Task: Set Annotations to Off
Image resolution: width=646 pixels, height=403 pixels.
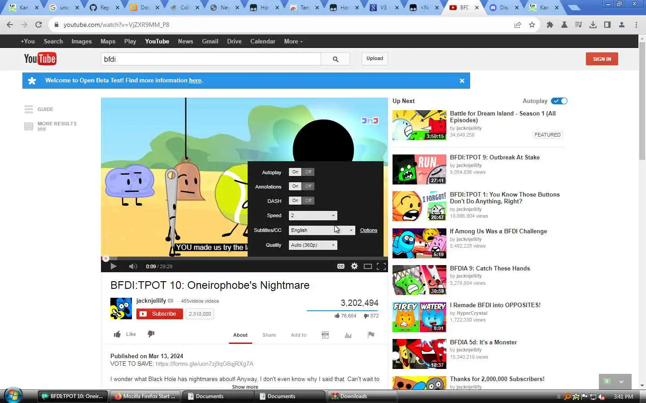Action: point(308,186)
